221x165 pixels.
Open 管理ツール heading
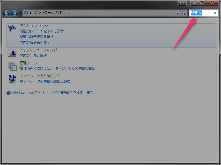28,63
